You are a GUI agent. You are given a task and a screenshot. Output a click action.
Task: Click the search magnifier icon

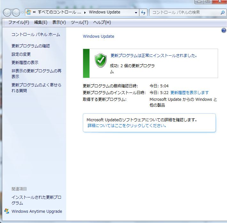[223, 12]
